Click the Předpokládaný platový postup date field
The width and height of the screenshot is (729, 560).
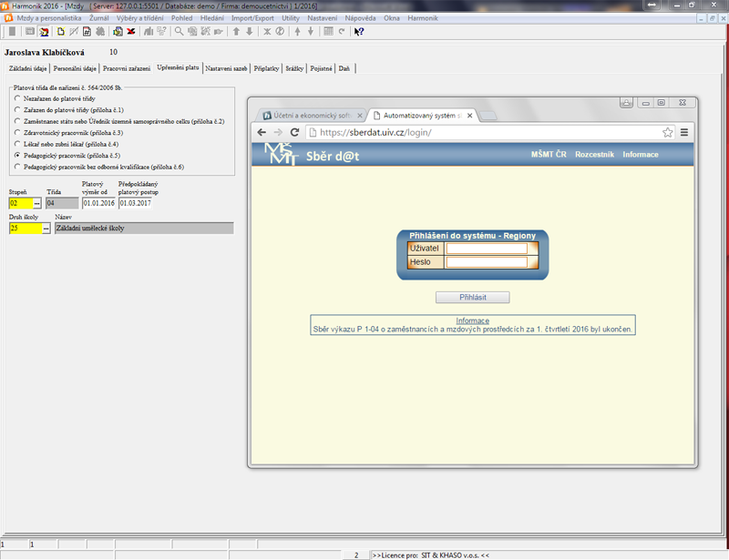(135, 203)
